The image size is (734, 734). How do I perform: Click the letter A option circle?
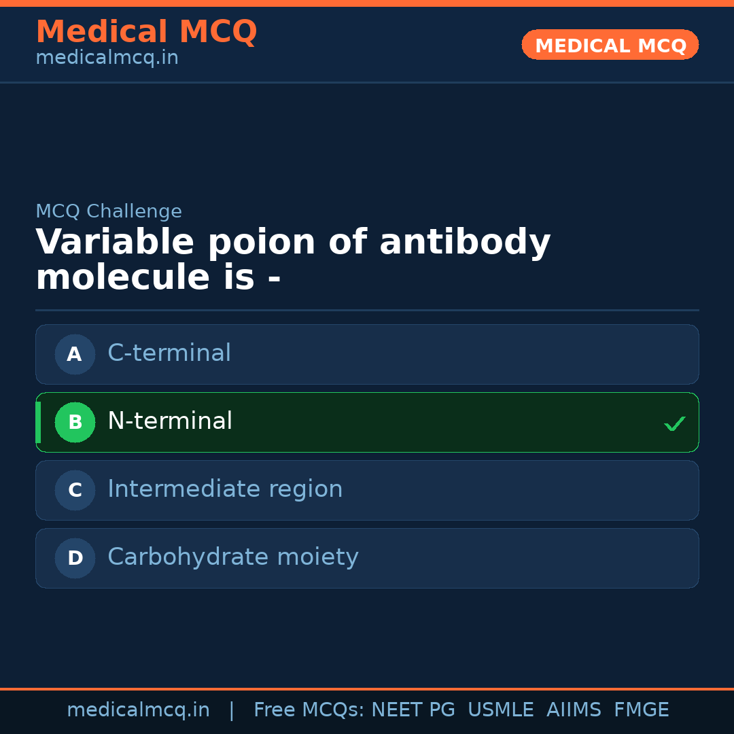coord(75,354)
